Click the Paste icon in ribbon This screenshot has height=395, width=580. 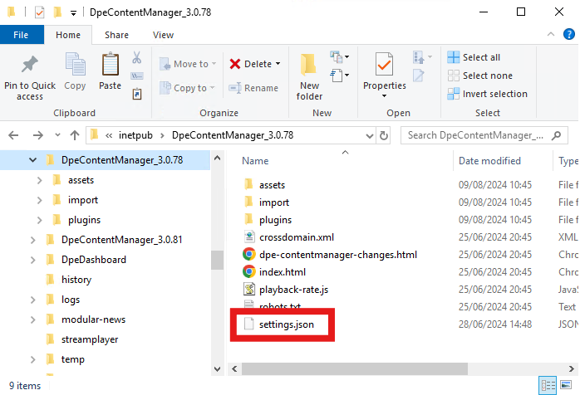pos(110,65)
